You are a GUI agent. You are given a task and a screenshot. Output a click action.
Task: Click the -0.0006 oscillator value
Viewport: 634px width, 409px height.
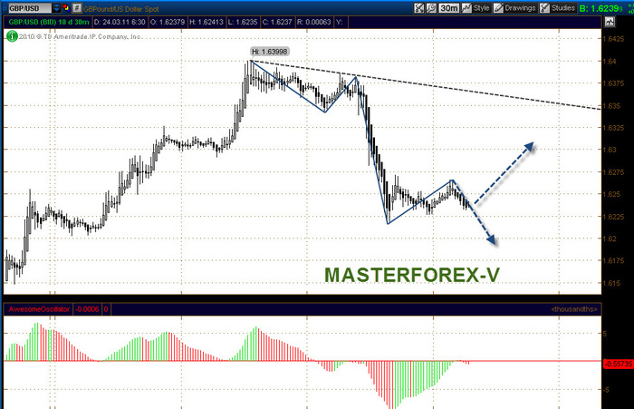87,309
